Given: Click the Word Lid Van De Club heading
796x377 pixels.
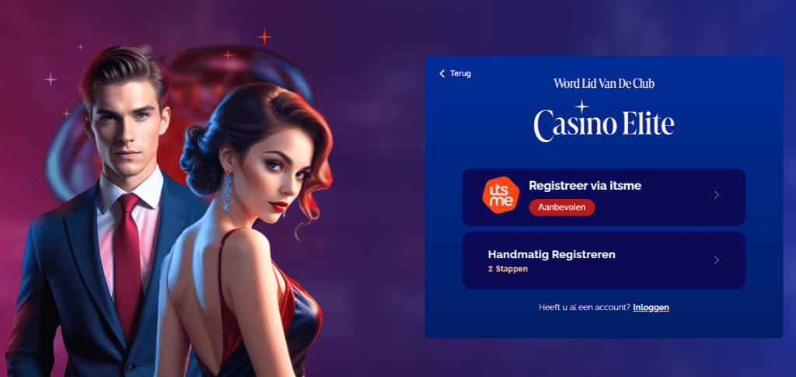Looking at the screenshot, I should pyautogui.click(x=603, y=83).
